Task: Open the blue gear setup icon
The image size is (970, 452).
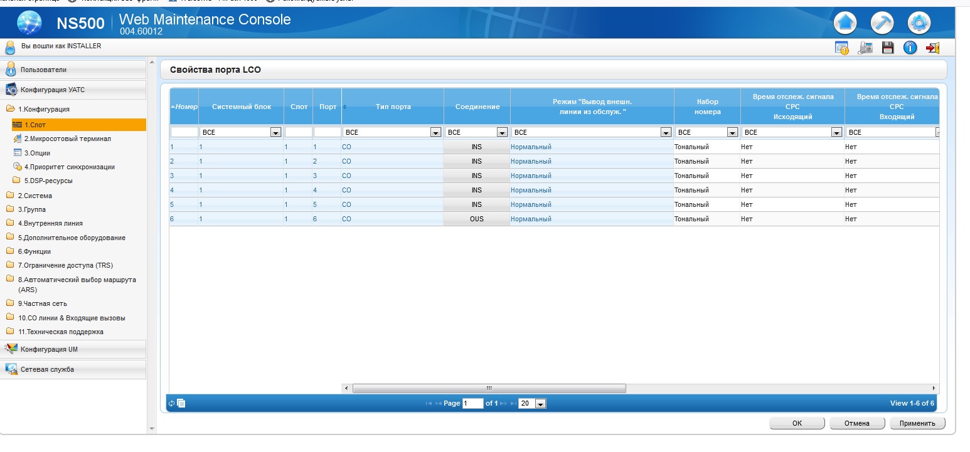Action: click(x=919, y=23)
